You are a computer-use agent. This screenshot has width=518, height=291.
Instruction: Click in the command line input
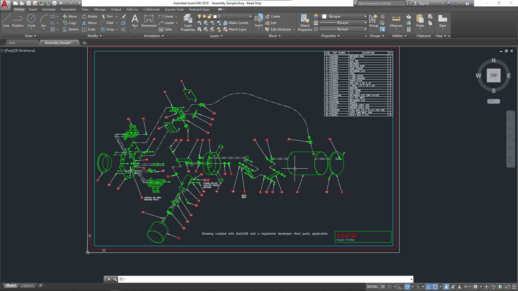pos(267,279)
